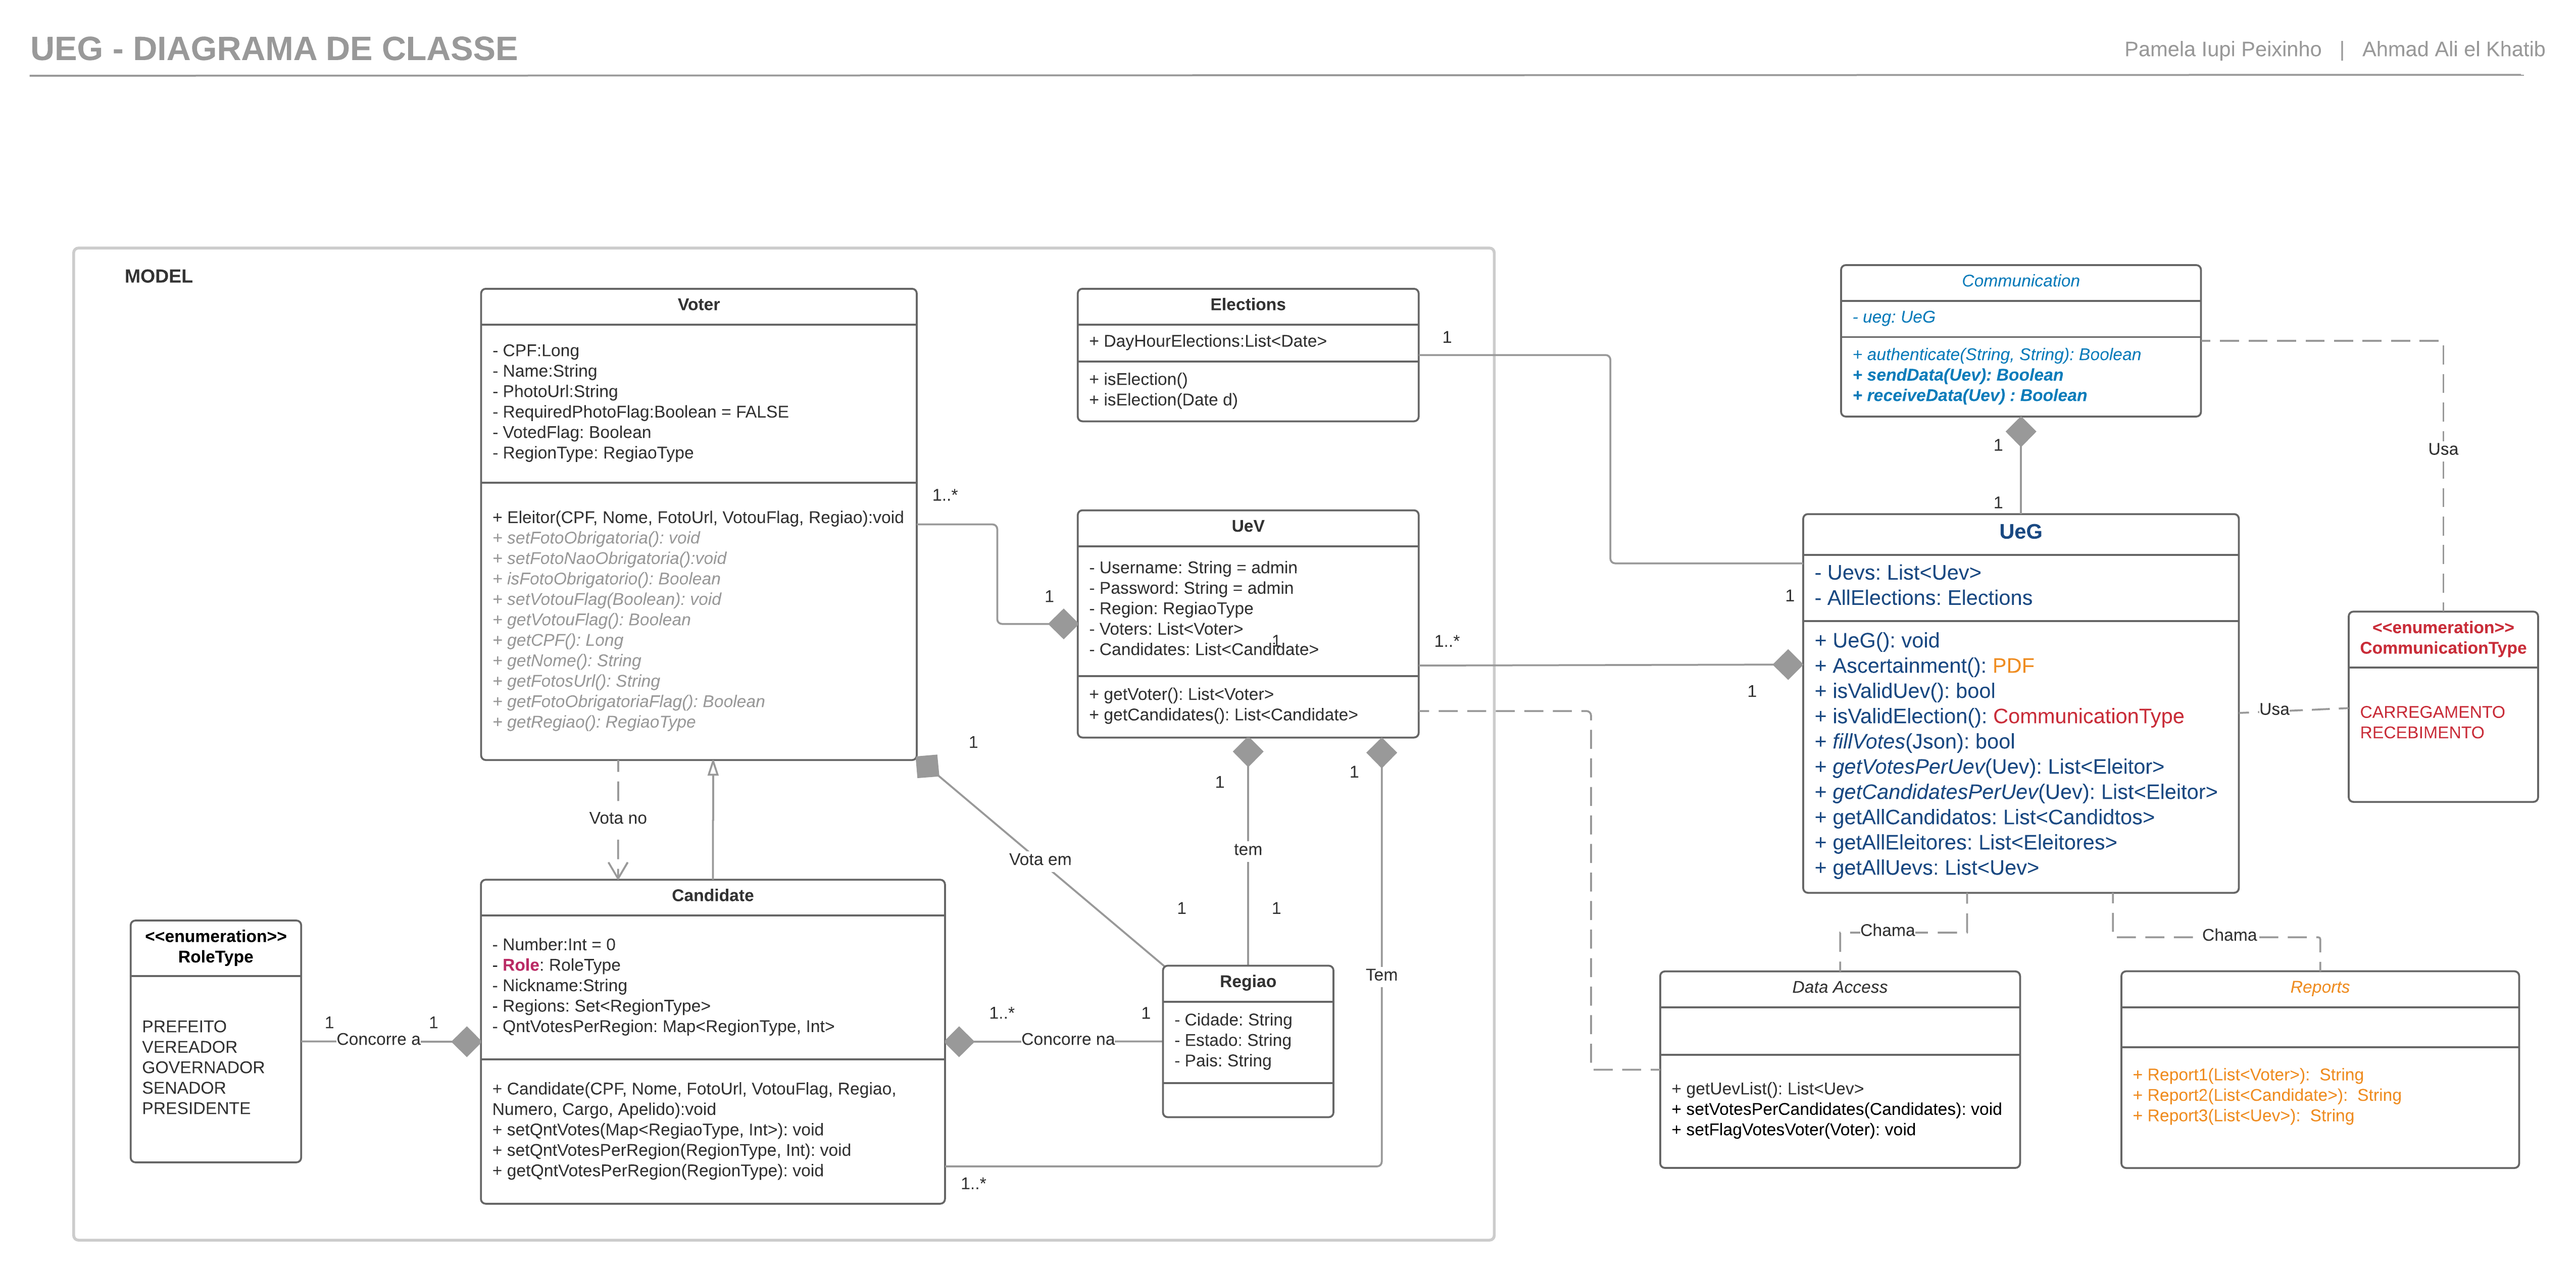Click the diamond on UeV's left edge
The image size is (2576, 1278).
pos(1063,624)
